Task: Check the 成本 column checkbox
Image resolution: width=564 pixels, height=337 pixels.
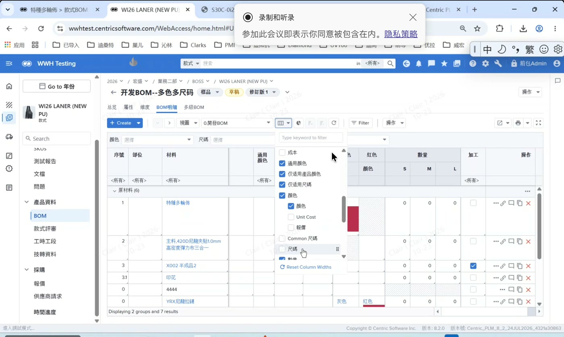Action: pyautogui.click(x=282, y=153)
